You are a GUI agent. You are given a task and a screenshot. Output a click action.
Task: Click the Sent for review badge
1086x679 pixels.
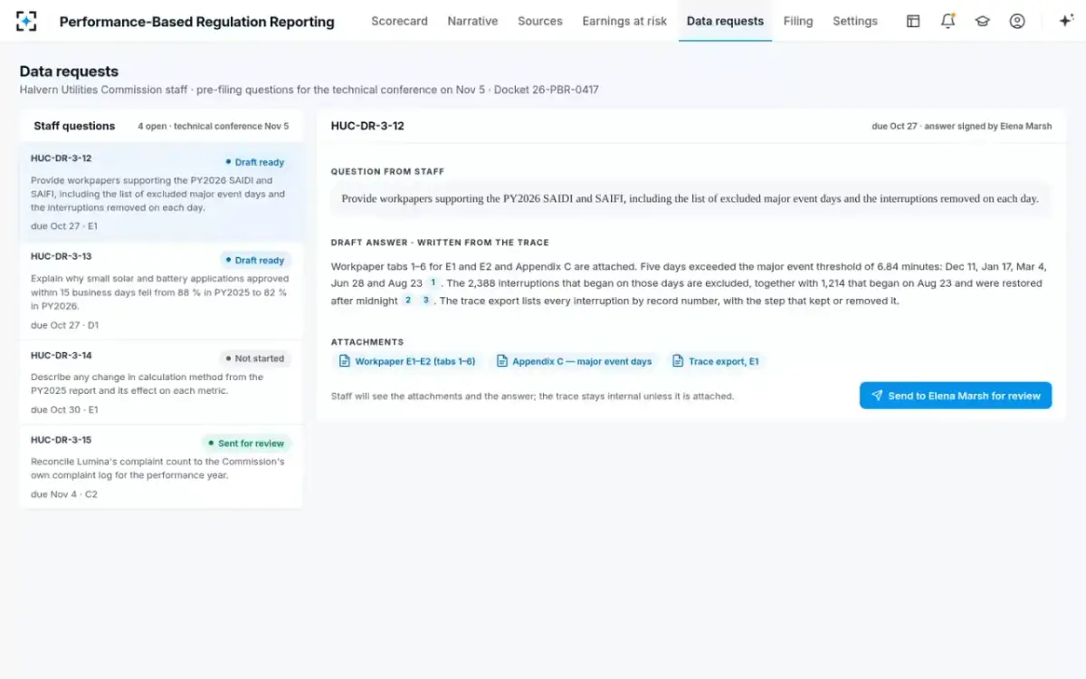[246, 444]
